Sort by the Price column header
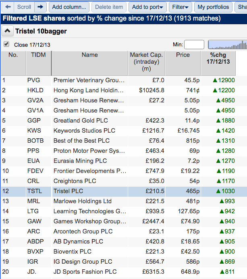 coord(183,63)
